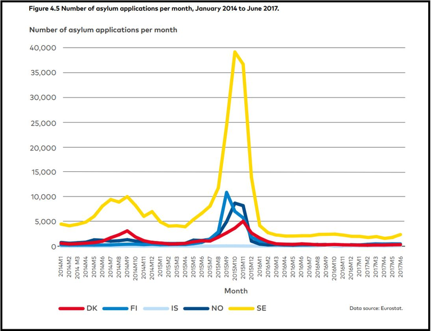Click the highest point of the red DK line
This screenshot has width=431, height=331.
[x=242, y=221]
